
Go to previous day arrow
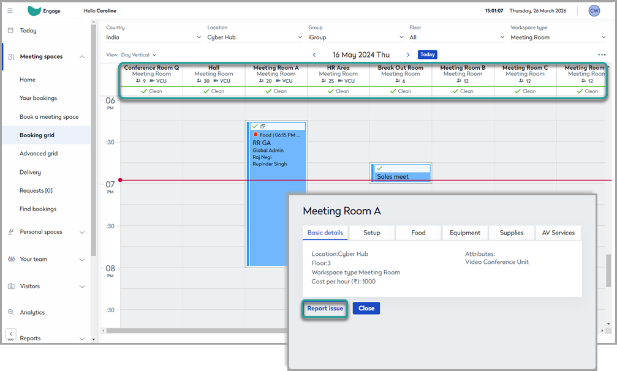click(x=314, y=54)
